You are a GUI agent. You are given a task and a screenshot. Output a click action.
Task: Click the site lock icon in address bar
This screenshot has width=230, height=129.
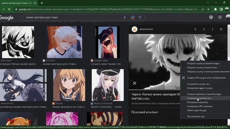[x=16, y=9]
